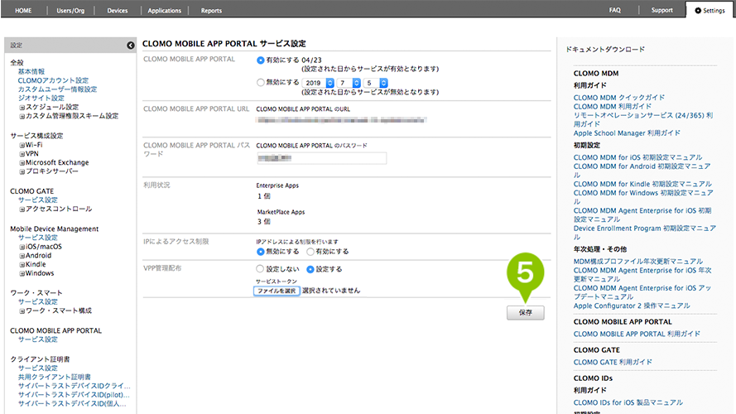Open the Support page
736x414 pixels.
pos(661,10)
